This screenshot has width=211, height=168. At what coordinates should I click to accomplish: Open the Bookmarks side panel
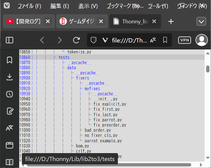pos(9,60)
